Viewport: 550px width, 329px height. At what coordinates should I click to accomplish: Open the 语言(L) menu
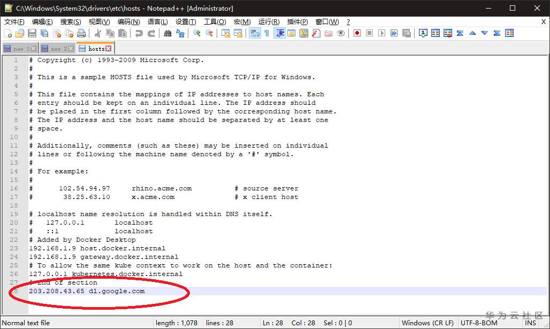pyautogui.click(x=157, y=22)
